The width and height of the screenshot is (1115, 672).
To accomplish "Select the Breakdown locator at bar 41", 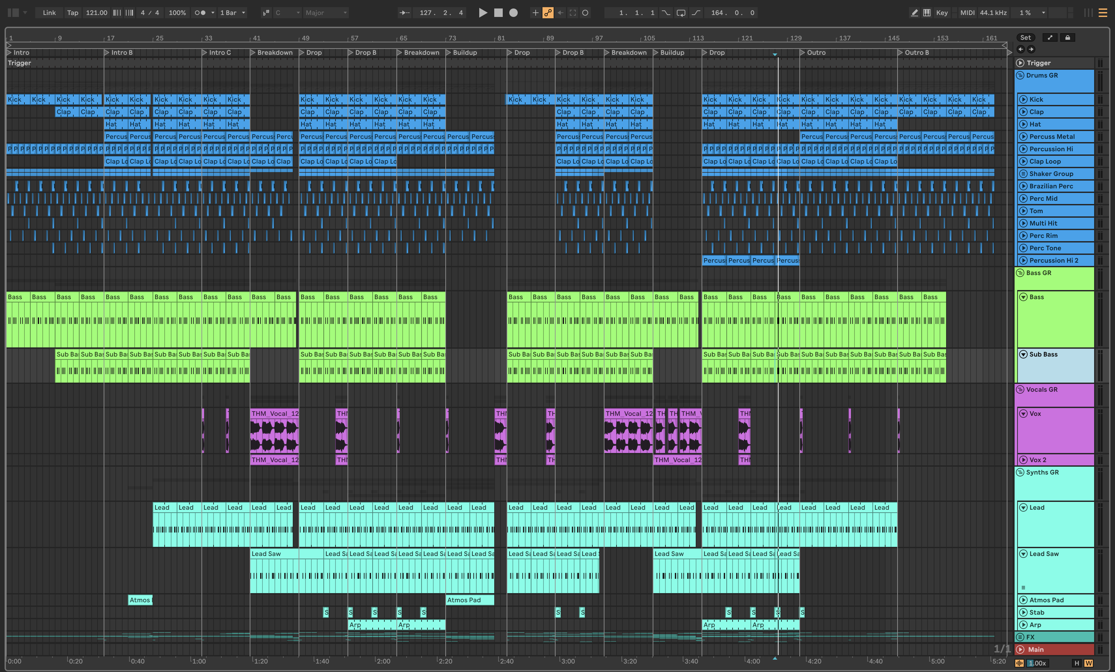I will (x=272, y=52).
